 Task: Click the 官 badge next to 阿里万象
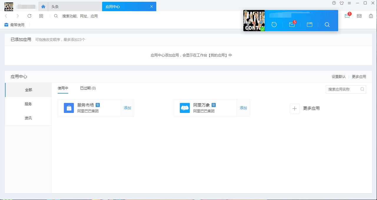pos(214,105)
